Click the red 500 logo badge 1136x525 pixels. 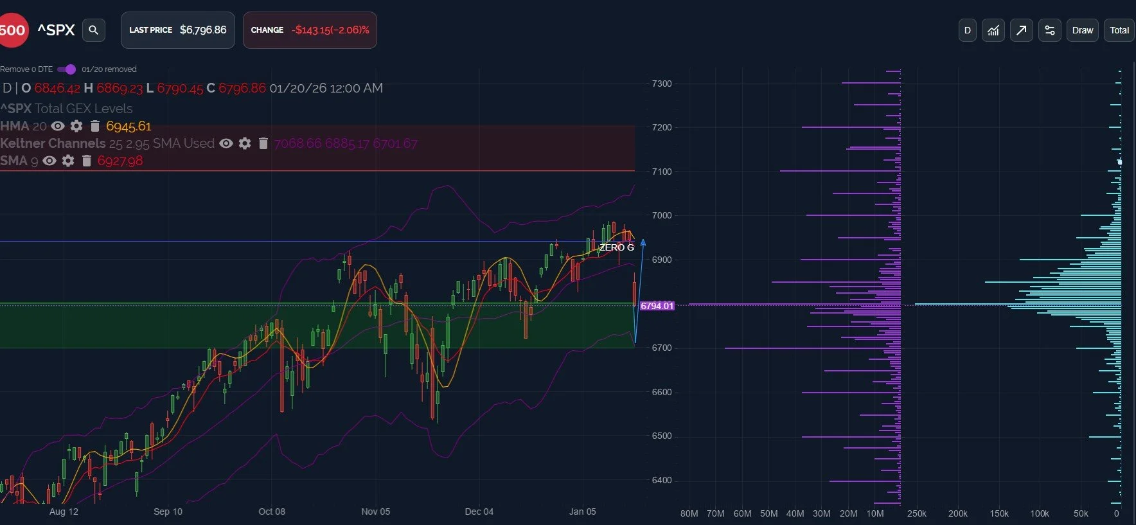click(13, 30)
